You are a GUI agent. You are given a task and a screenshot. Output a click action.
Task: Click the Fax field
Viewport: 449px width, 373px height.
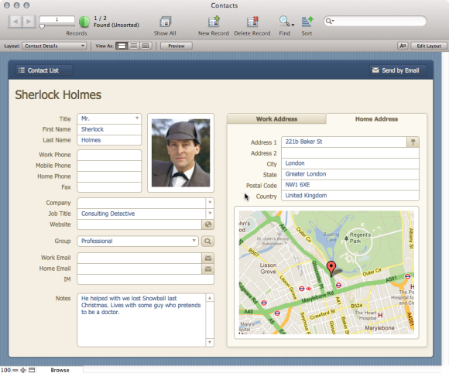point(109,187)
